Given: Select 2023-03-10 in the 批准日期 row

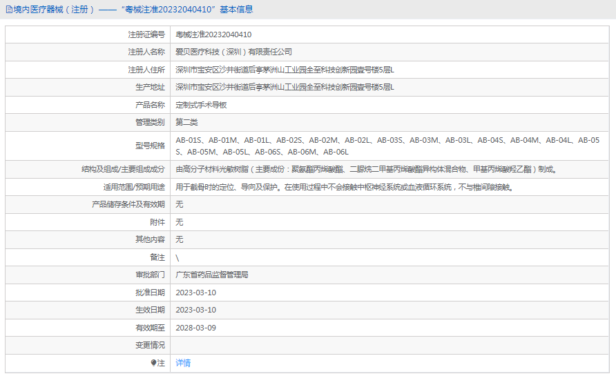Looking at the screenshot, I should pos(195,293).
